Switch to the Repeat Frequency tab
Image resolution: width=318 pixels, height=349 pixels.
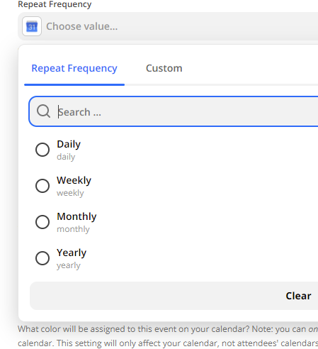pyautogui.click(x=74, y=68)
